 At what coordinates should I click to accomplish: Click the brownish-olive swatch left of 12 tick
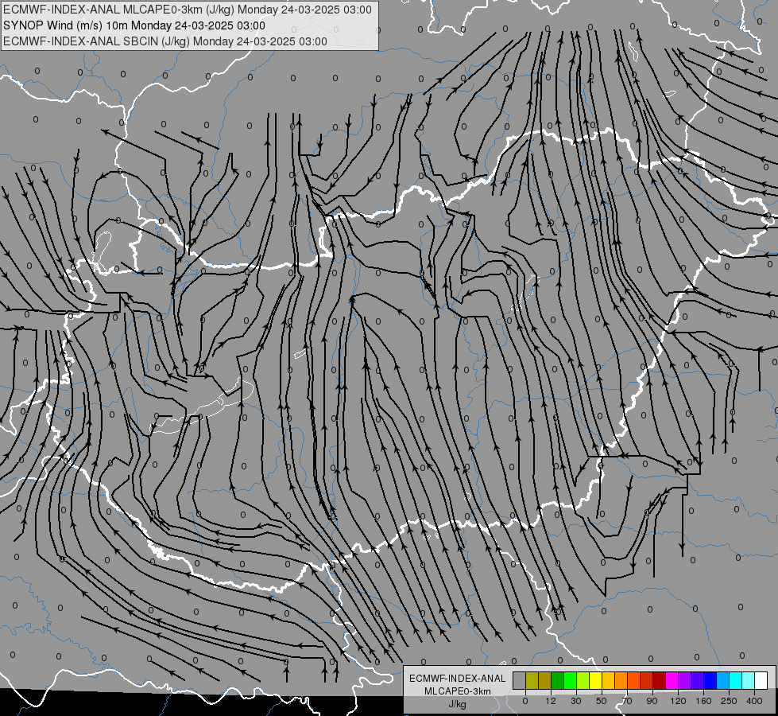[x=545, y=681]
